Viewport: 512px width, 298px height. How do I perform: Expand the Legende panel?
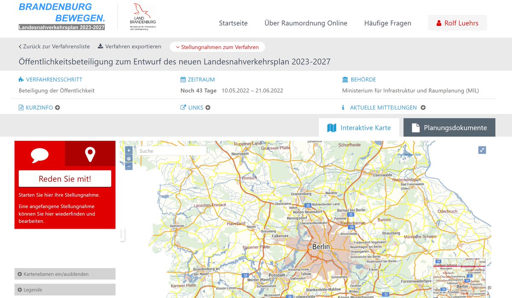click(65, 289)
